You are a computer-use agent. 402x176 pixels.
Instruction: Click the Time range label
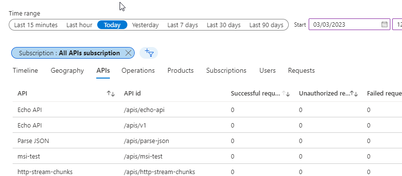point(24,13)
